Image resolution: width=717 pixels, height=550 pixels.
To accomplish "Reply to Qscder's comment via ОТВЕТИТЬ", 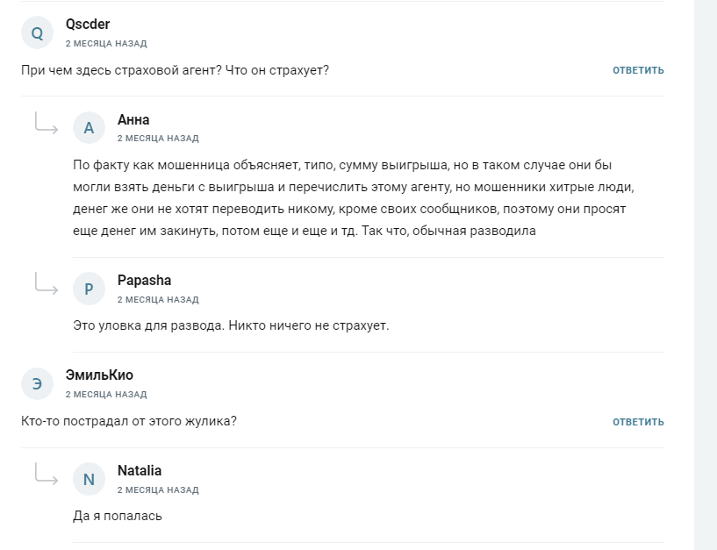I will 638,70.
